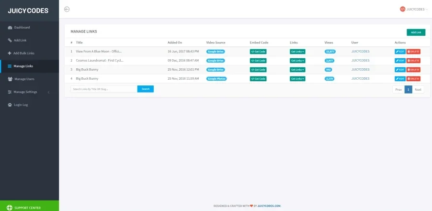This screenshot has height=211, width=432.
Task: Open Add Bulk Links menu item
Action: (x=30, y=53)
